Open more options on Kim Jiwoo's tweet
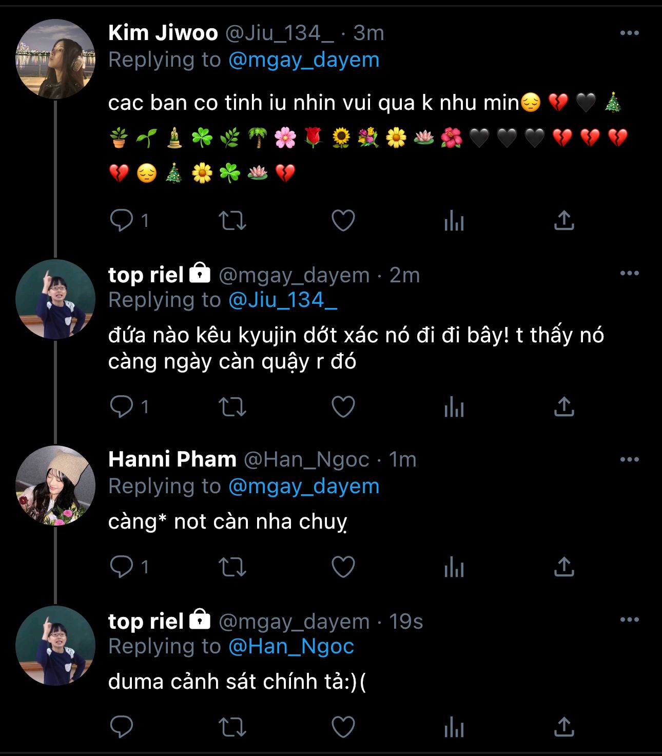This screenshot has width=662, height=756. point(629,33)
